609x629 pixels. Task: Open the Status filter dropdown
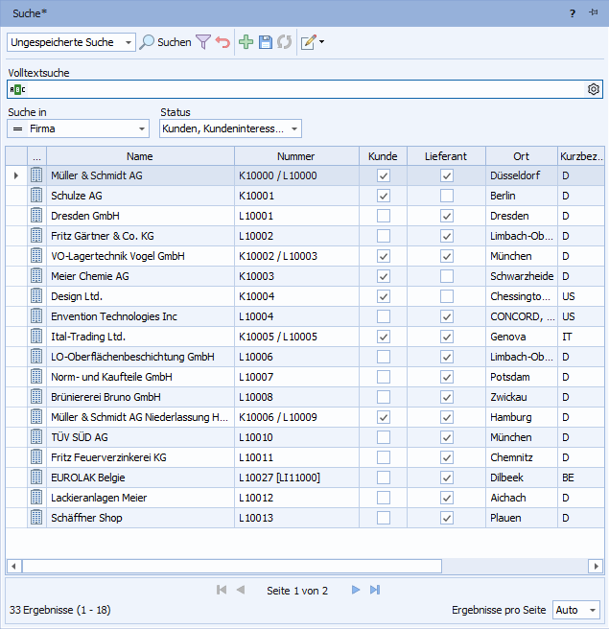pos(294,128)
